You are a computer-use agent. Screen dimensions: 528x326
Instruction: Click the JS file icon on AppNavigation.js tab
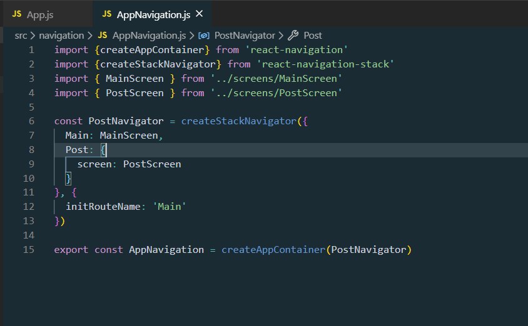coord(107,14)
